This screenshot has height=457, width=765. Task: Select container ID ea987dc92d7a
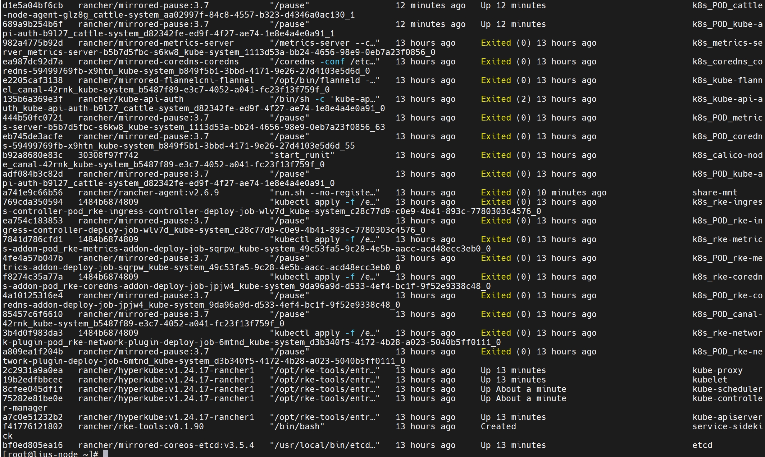pos(33,62)
